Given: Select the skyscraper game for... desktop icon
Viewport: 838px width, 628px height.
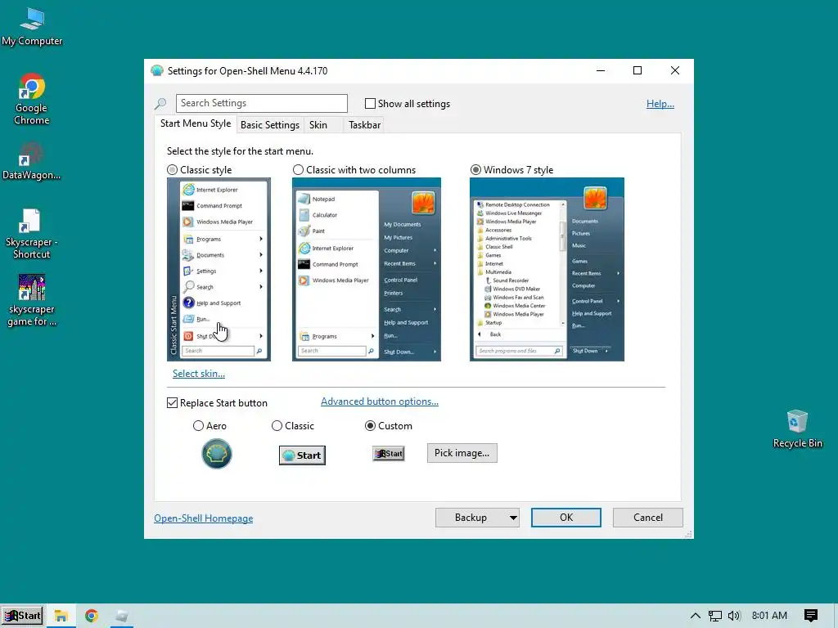Looking at the screenshot, I should [x=32, y=300].
